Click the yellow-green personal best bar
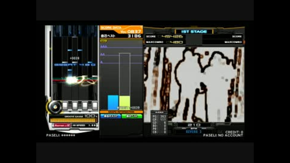 coord(124,103)
